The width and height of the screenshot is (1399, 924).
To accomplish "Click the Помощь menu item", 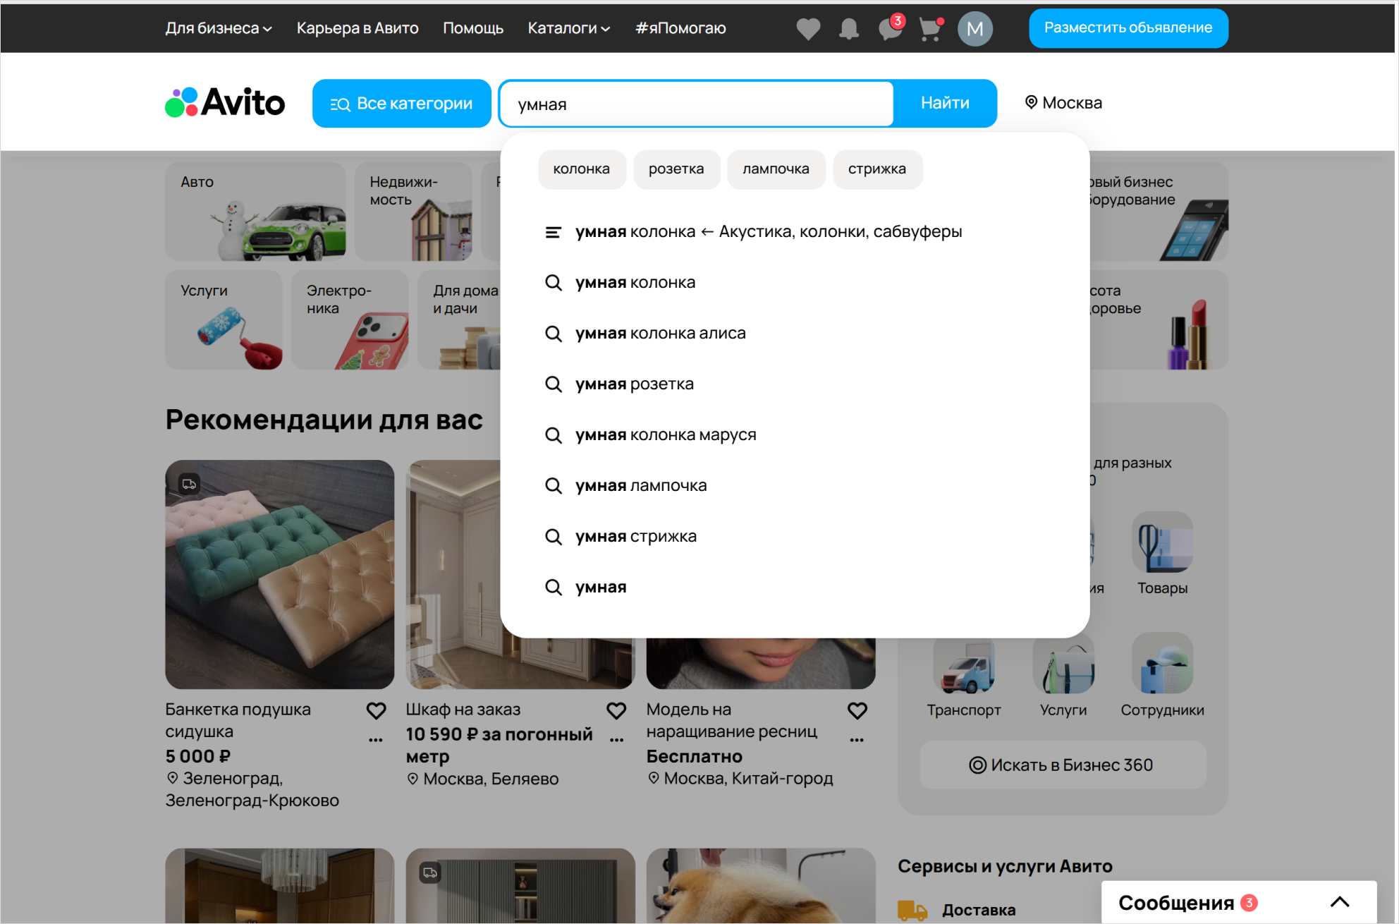I will pyautogui.click(x=472, y=28).
